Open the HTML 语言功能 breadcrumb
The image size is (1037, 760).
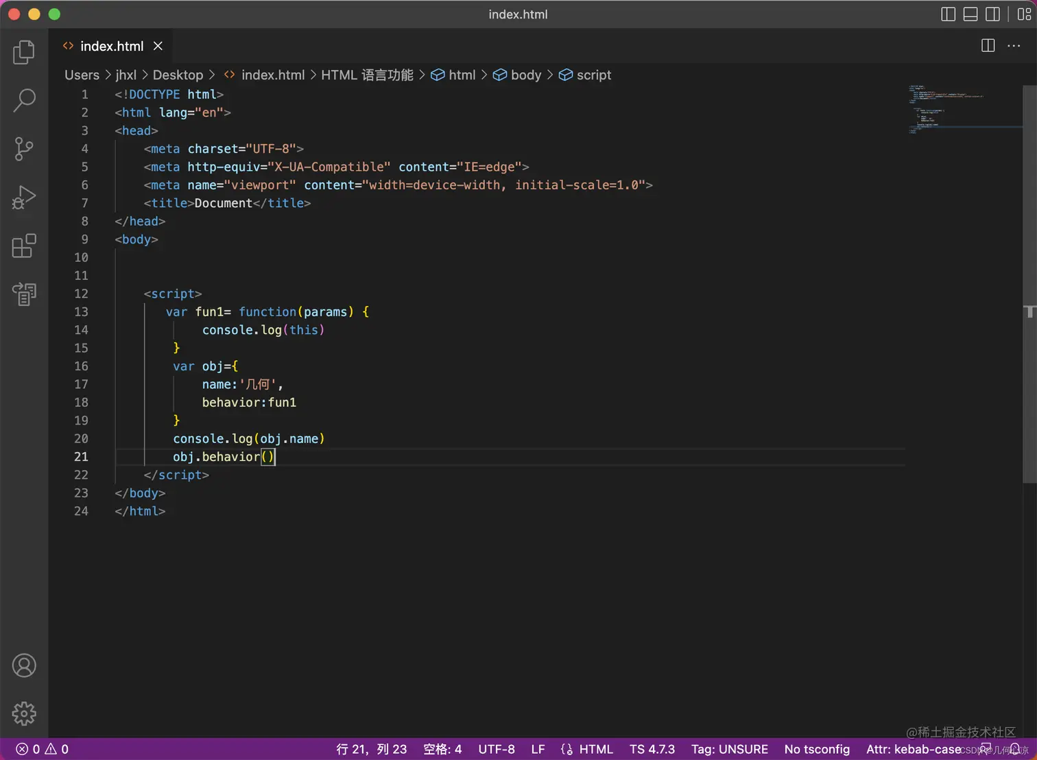click(367, 75)
